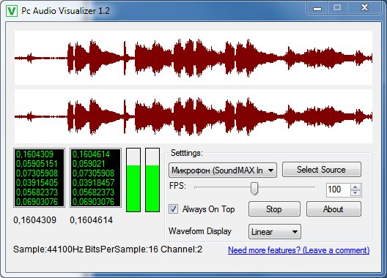Select value 0,03915405 in left list
Screen dimensions: 387x278
point(37,183)
